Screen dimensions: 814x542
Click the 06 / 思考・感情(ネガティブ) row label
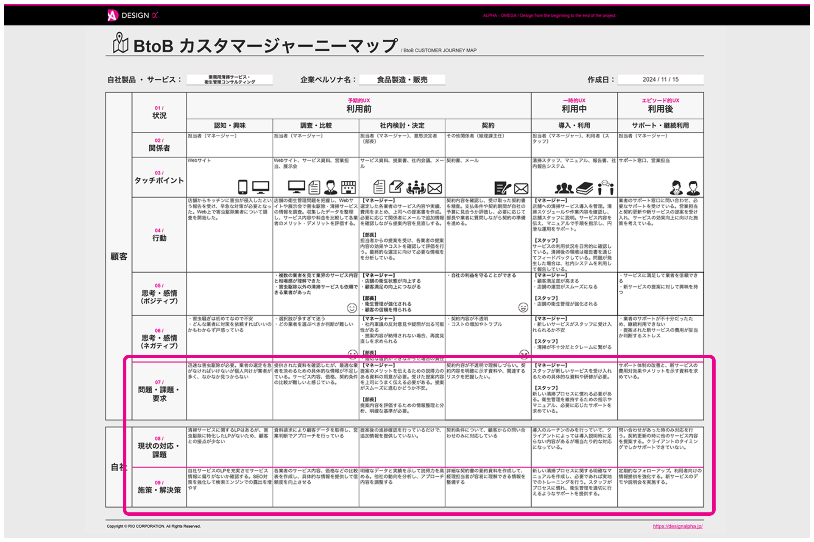click(159, 338)
